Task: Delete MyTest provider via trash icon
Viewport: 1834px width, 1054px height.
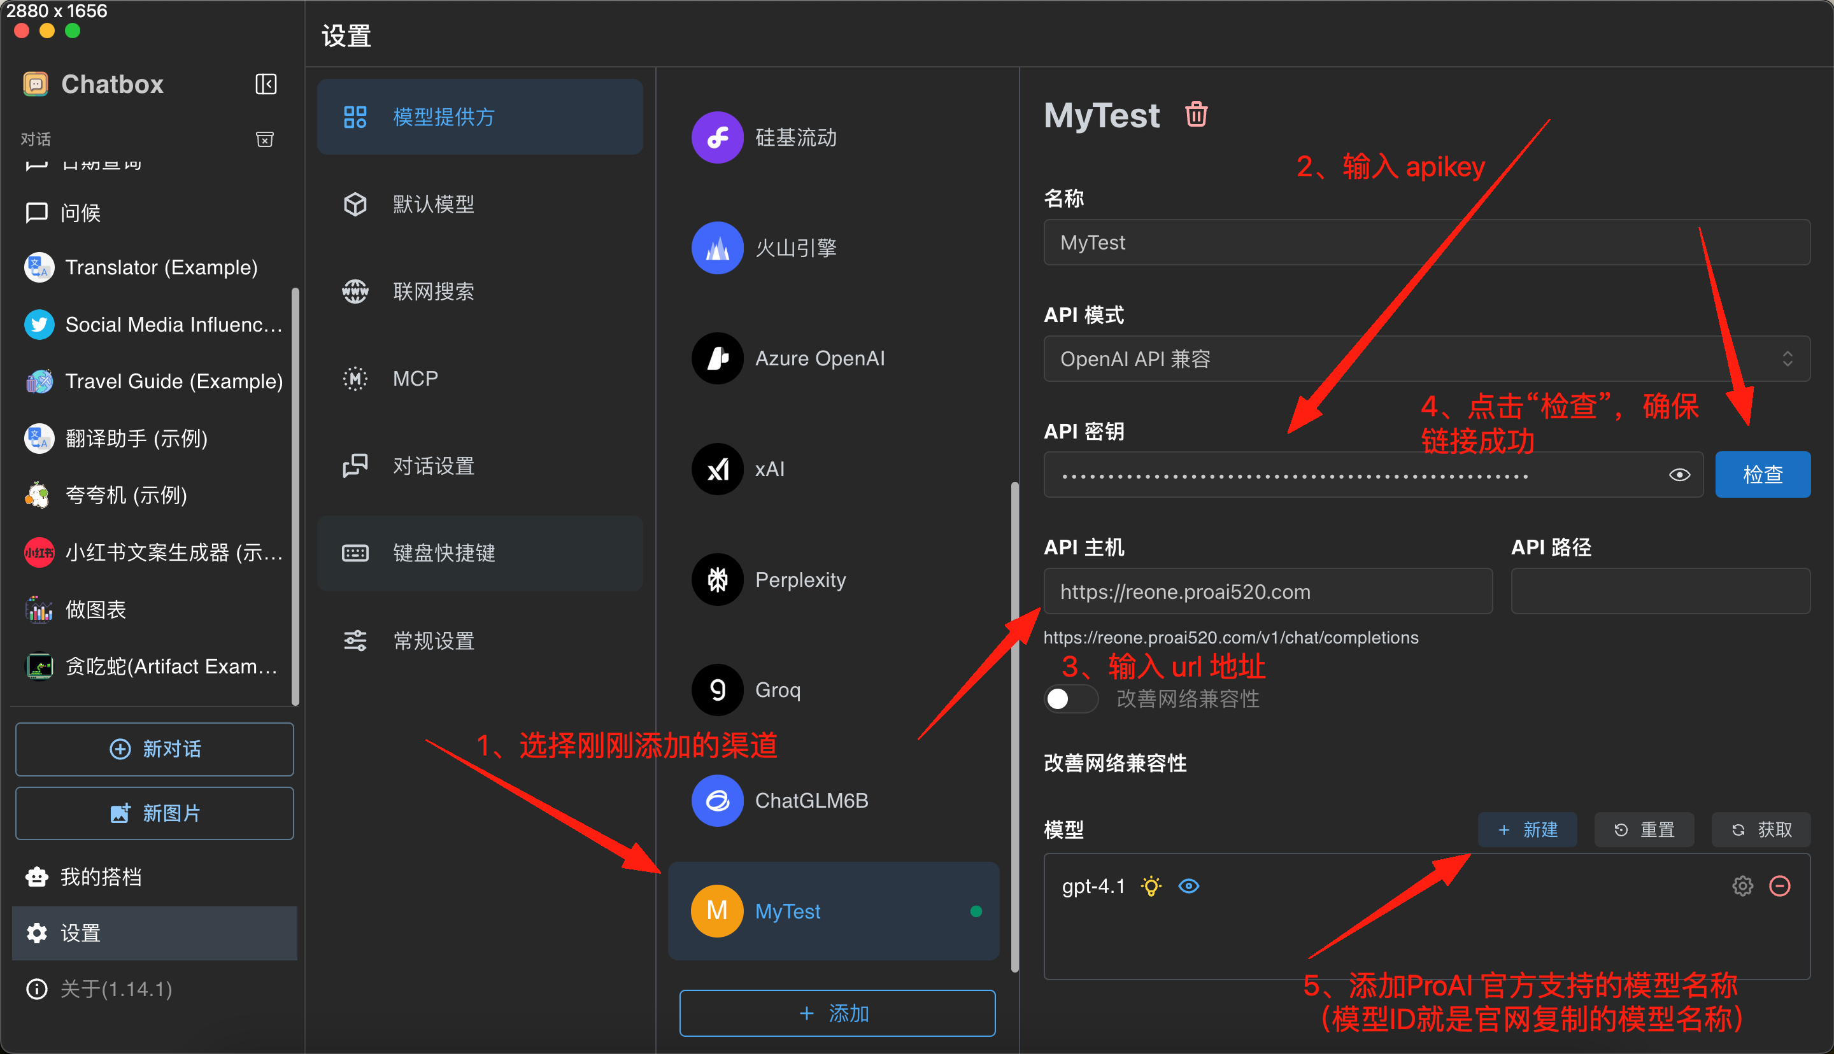Action: [x=1196, y=115]
